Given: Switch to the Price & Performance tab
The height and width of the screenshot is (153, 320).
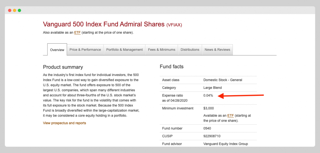Looking at the screenshot, I should click(x=85, y=50).
